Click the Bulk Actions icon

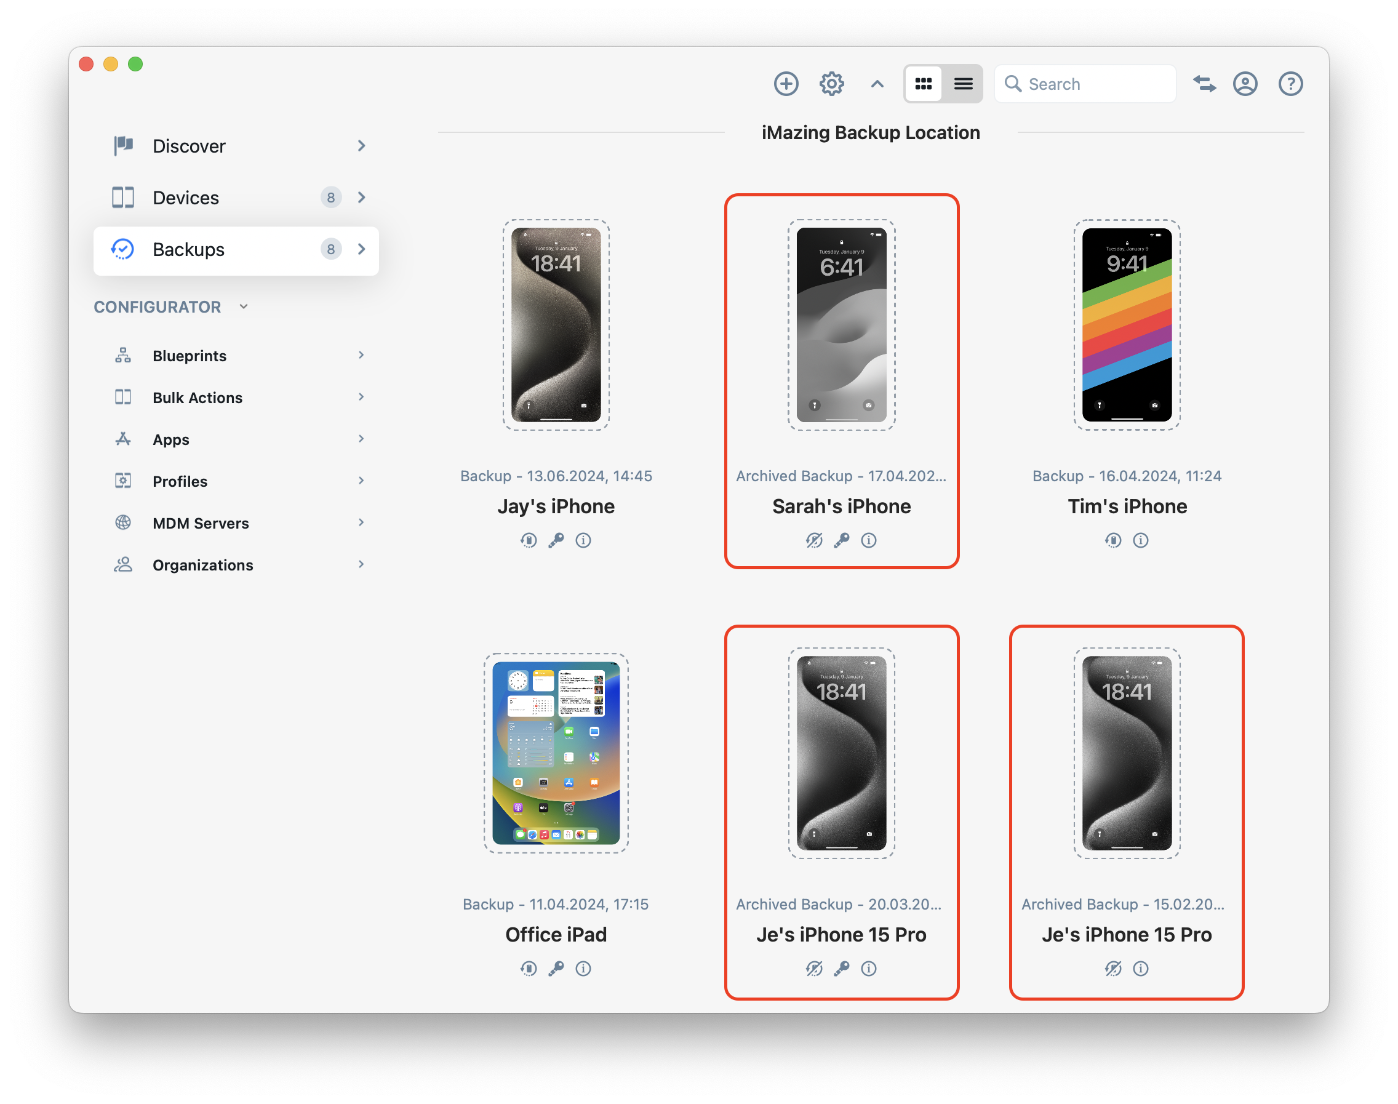pyautogui.click(x=123, y=398)
